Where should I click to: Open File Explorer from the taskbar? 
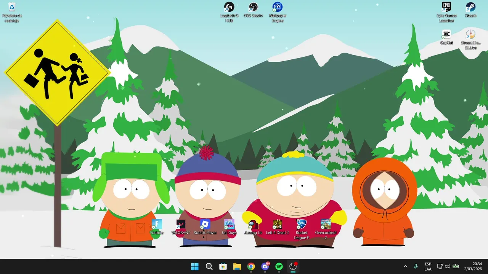(237, 266)
